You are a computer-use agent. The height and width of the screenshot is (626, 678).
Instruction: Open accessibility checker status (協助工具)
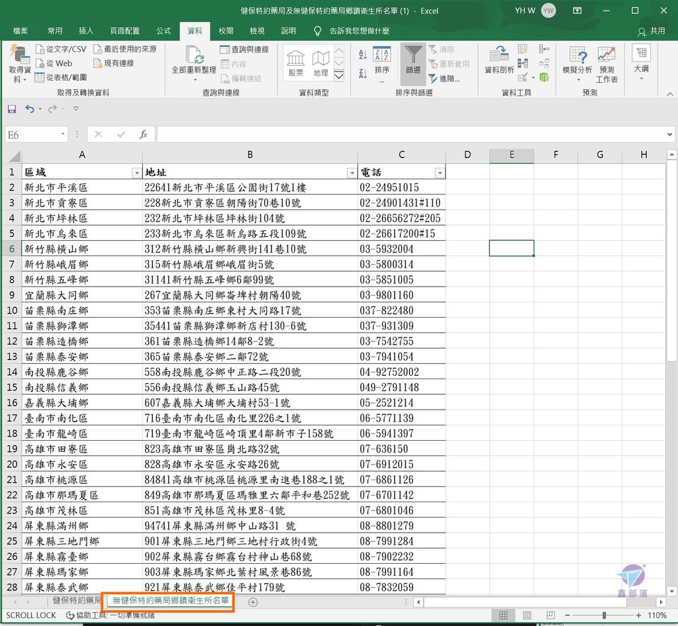click(x=111, y=615)
